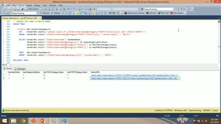Open the Project menu
Screen dimensions: 221x124
(x=29, y=5)
